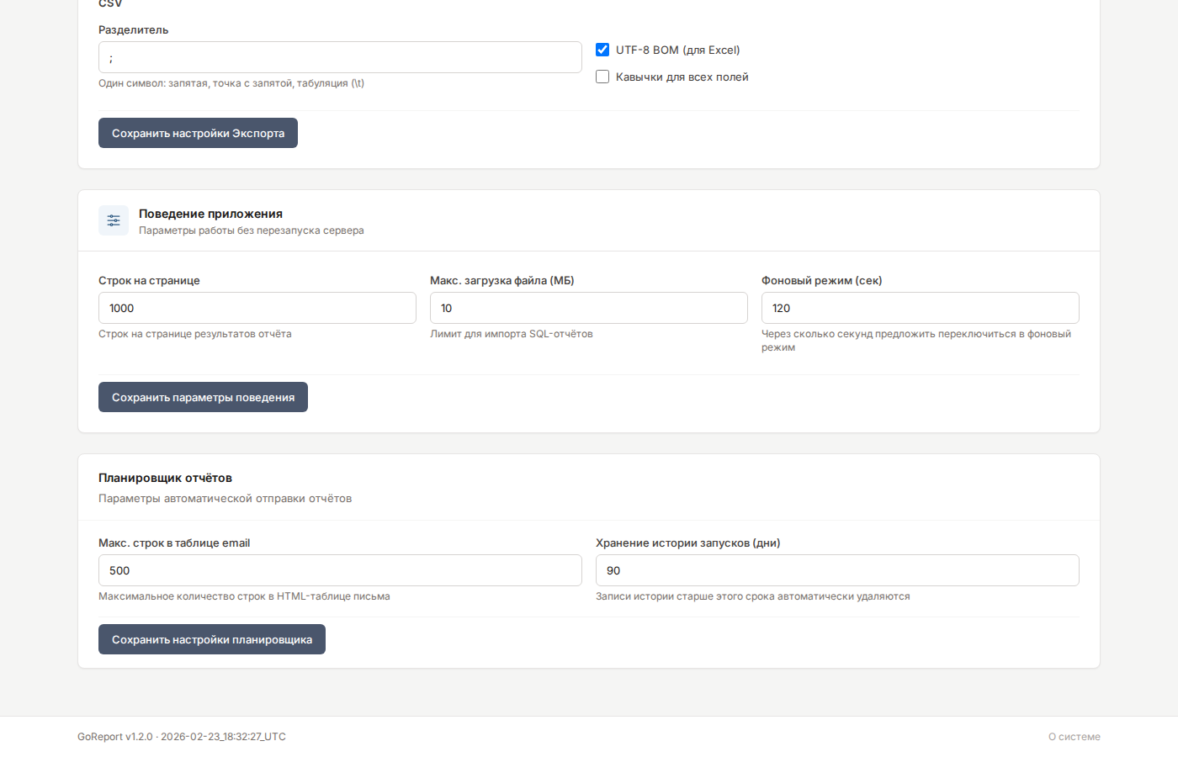Click the Сохранить настройки планировщика button

click(212, 639)
